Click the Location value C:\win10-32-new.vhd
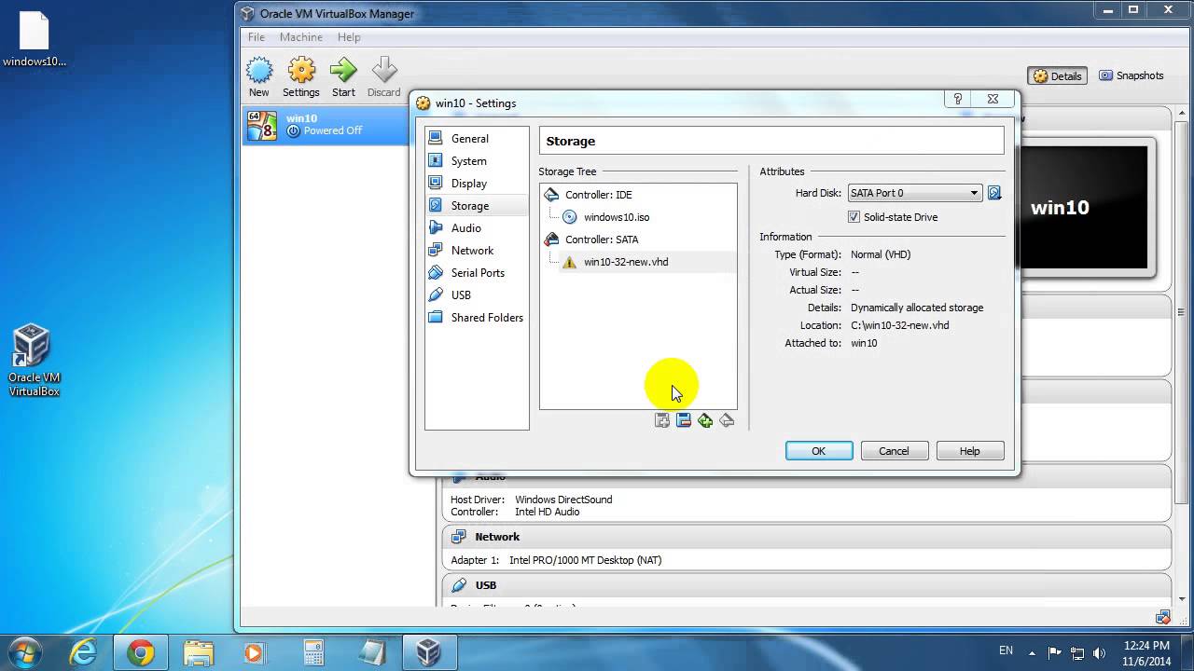This screenshot has width=1194, height=671. click(900, 325)
